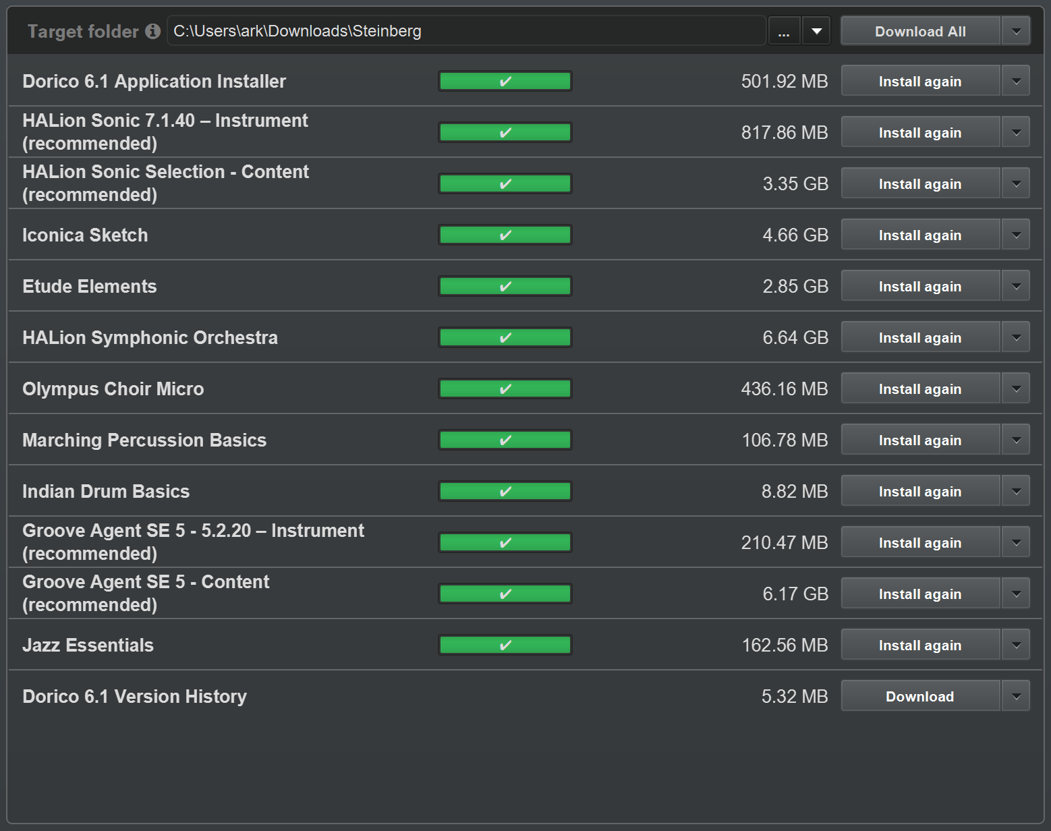Download Dorico 6.1 Version History

(920, 696)
